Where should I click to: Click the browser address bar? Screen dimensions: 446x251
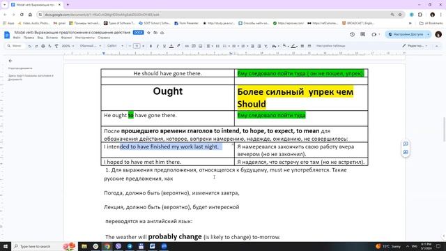[x=216, y=15]
